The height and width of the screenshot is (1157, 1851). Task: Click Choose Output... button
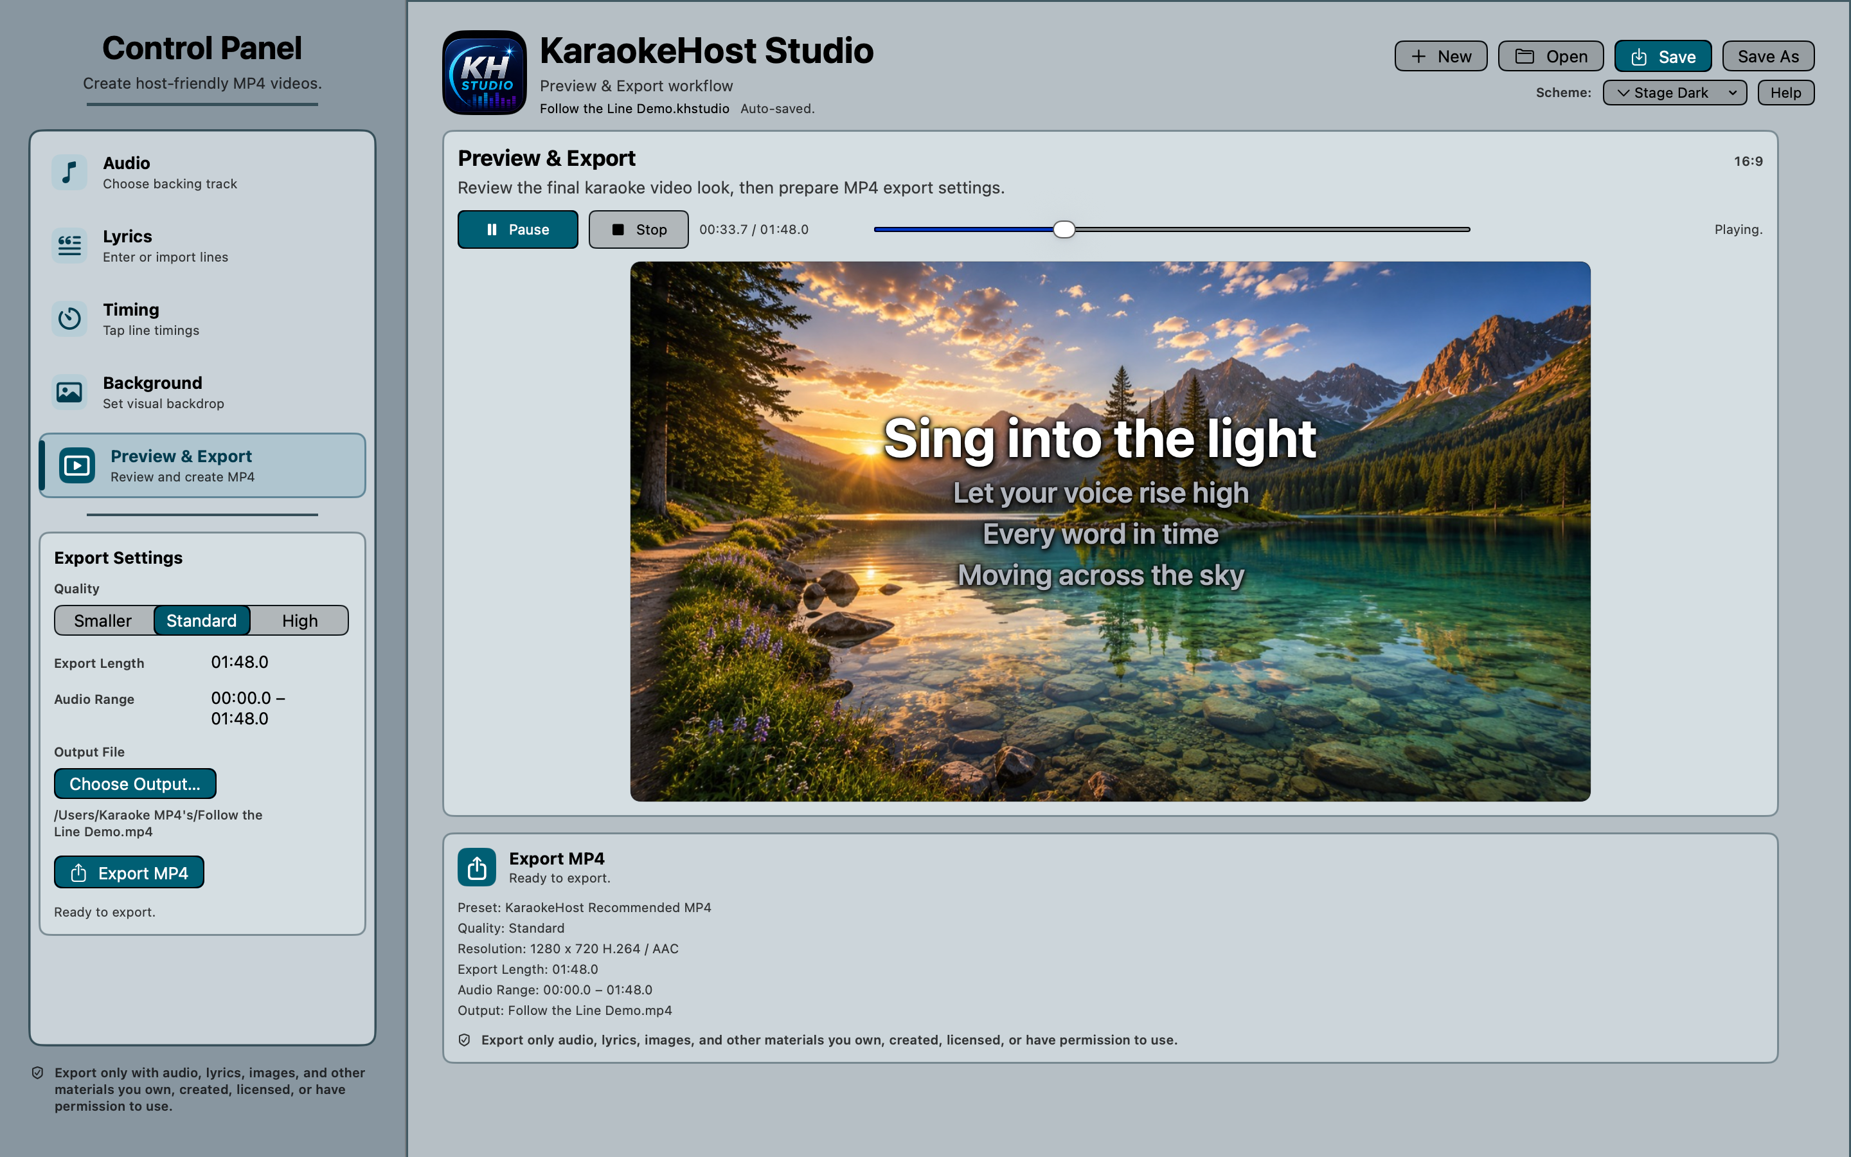coord(134,784)
